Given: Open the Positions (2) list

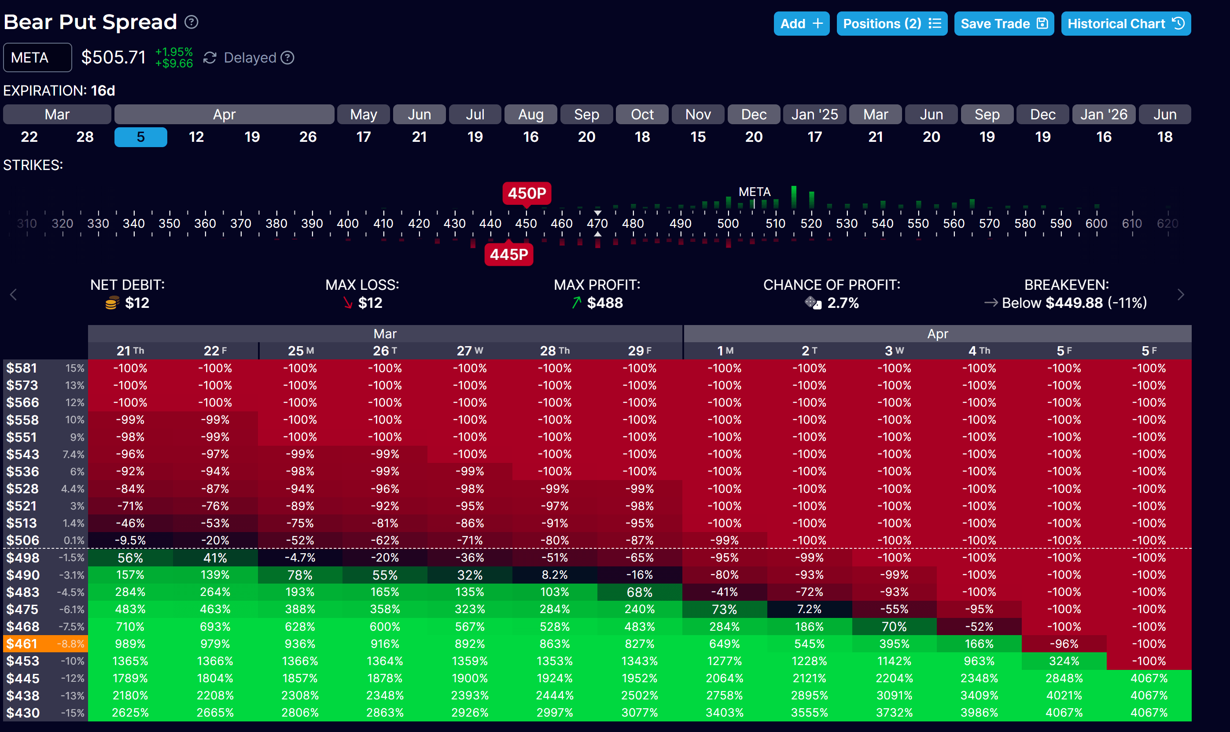Looking at the screenshot, I should (891, 24).
